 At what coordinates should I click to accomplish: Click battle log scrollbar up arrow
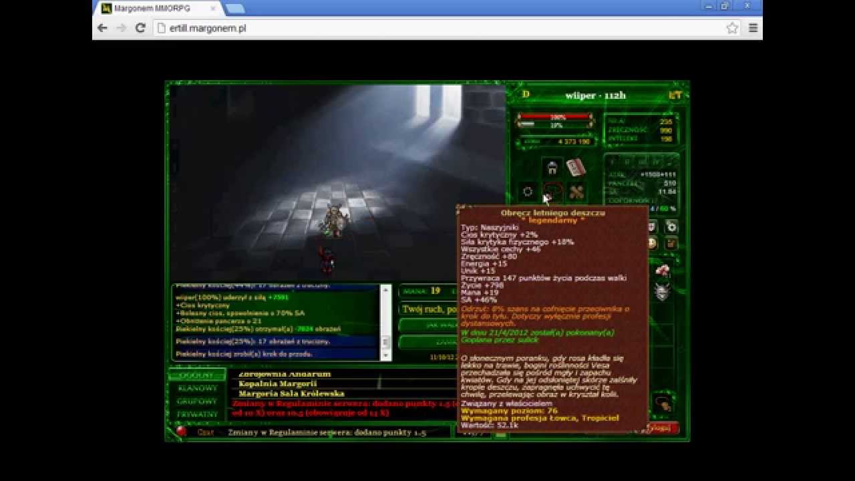[385, 289]
